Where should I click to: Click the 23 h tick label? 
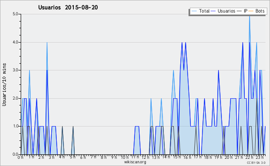(260, 157)
